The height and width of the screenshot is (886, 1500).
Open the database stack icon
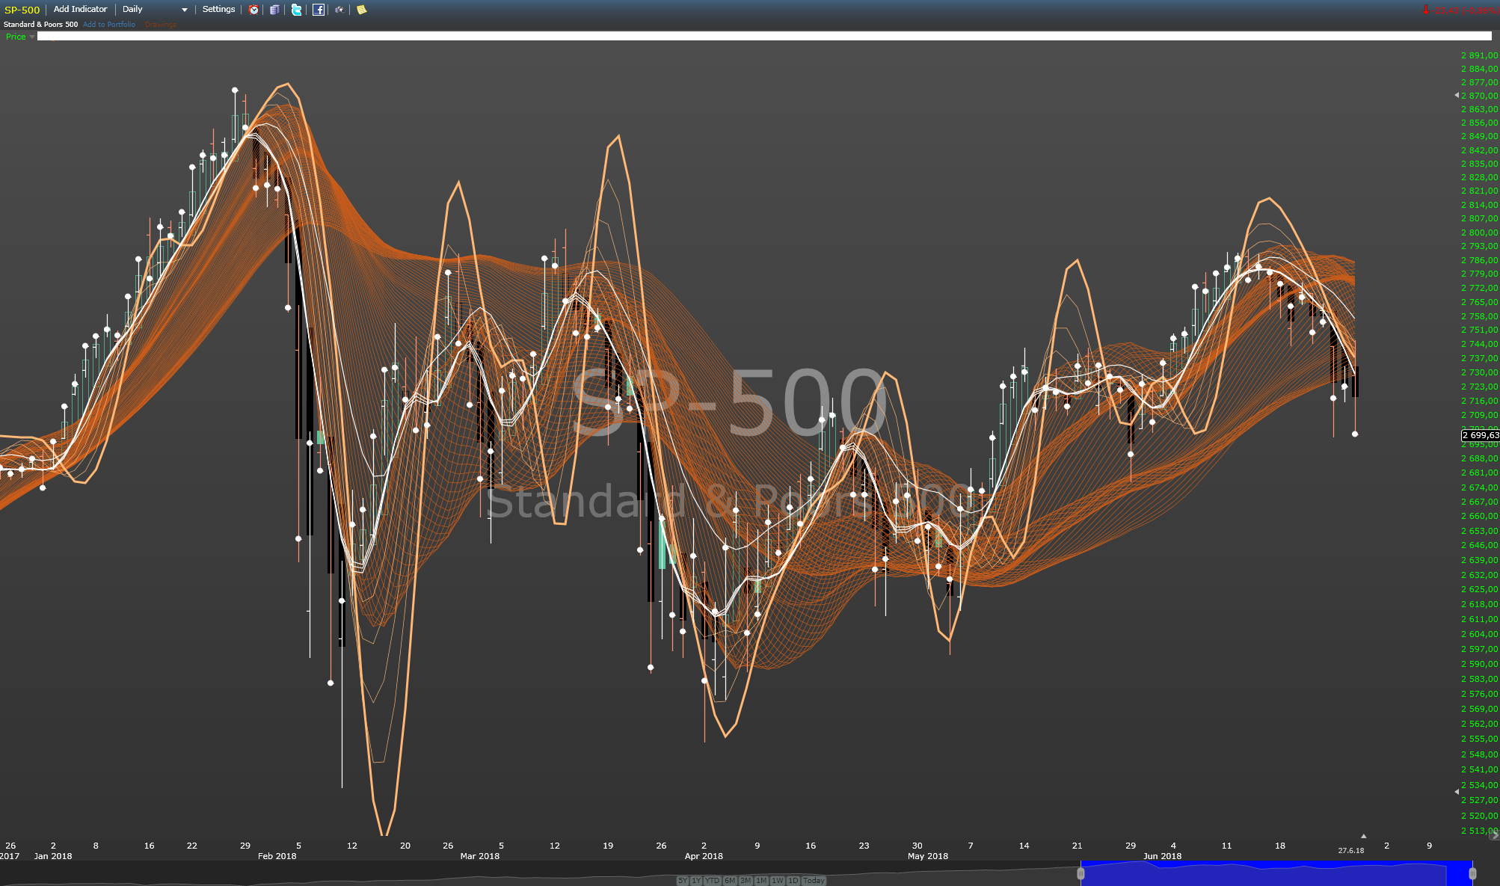[x=274, y=10]
